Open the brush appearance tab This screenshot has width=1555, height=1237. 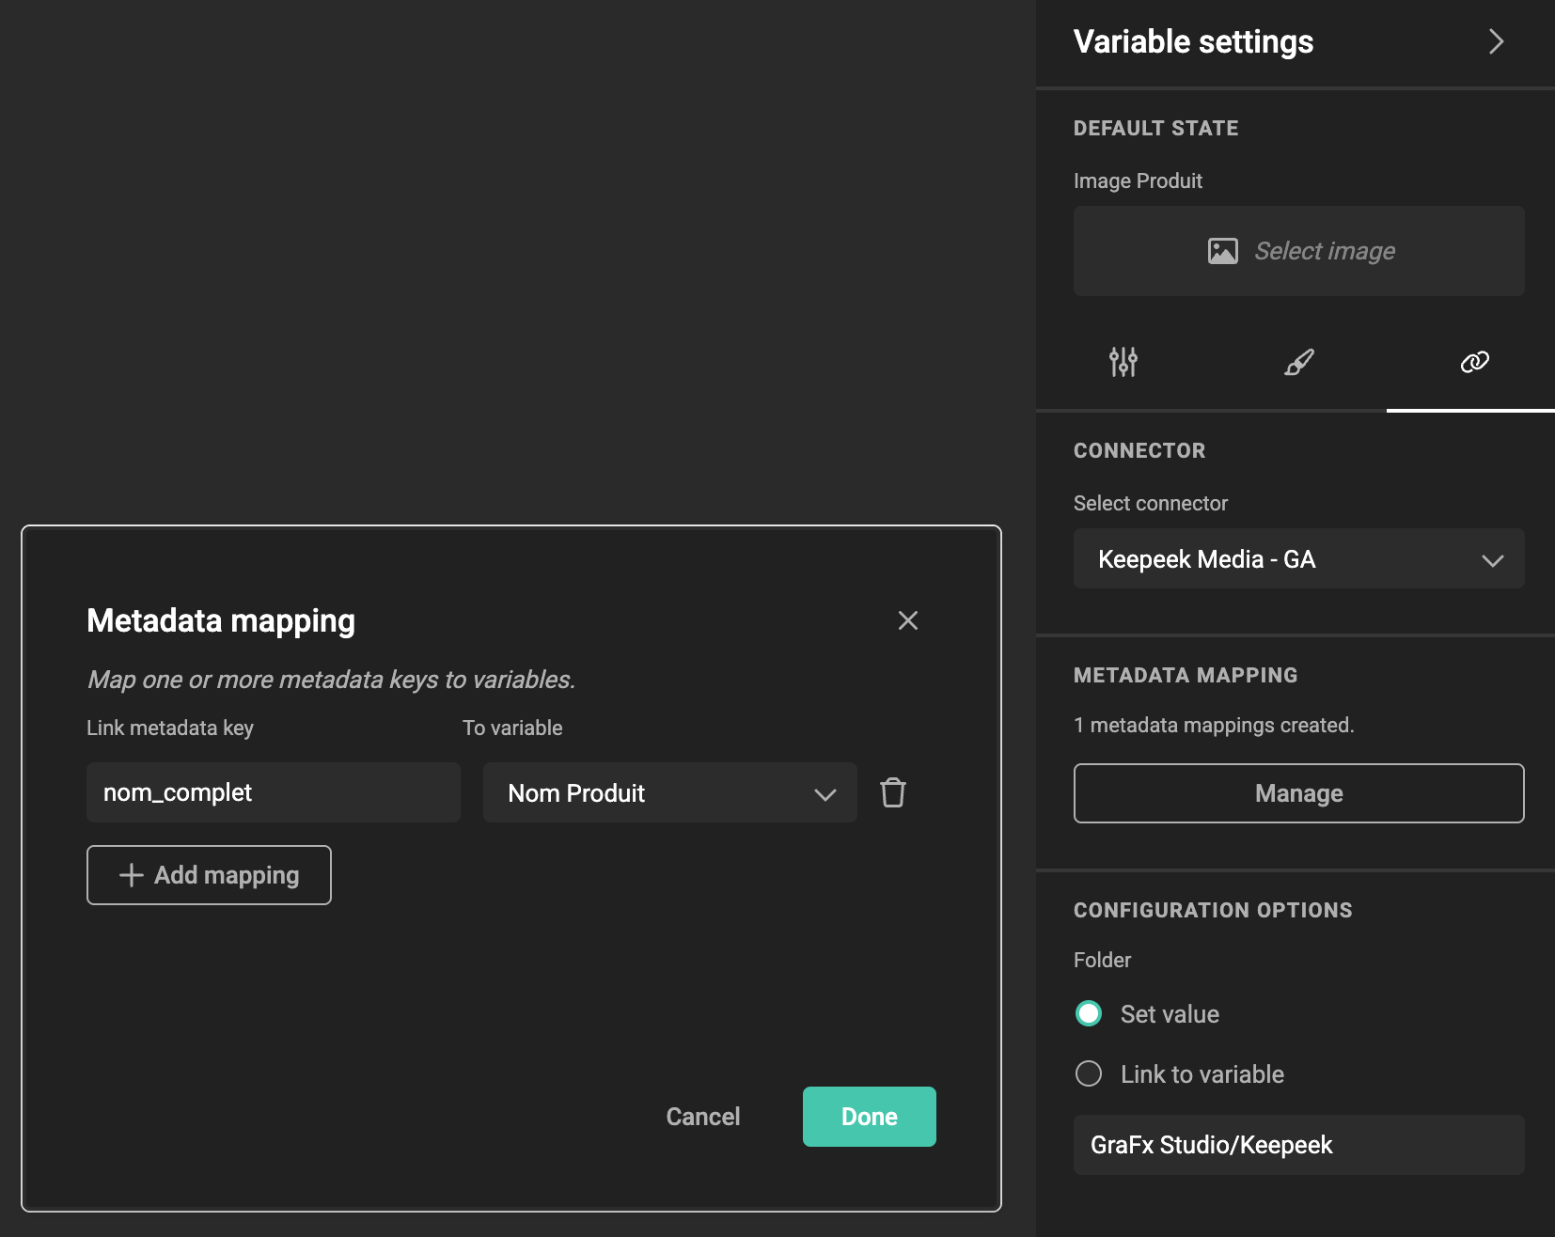(x=1298, y=361)
